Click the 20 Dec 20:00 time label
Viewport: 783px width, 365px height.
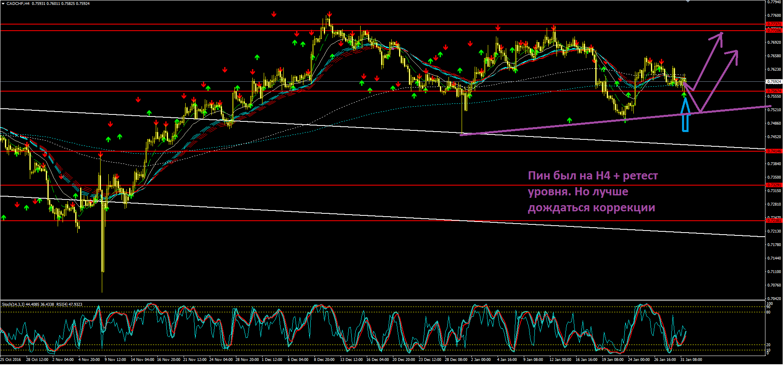(x=404, y=360)
